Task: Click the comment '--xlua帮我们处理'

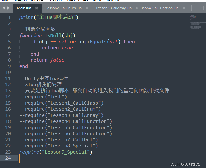Action: coord(41,84)
